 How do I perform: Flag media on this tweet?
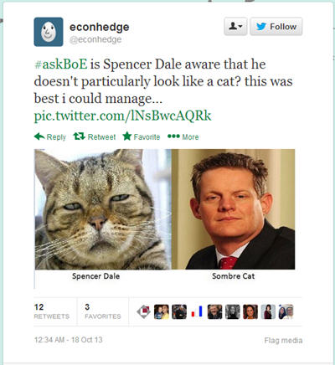point(283,340)
